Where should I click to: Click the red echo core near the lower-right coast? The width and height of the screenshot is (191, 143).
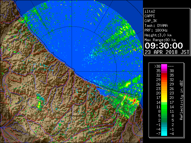134,101
